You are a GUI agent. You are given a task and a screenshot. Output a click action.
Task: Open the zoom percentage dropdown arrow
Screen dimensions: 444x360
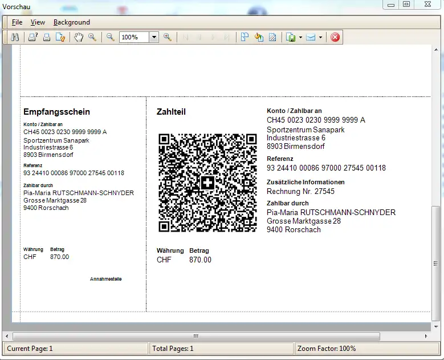tap(154, 37)
